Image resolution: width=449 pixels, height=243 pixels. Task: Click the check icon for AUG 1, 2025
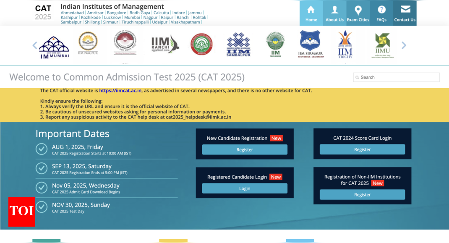click(42, 149)
